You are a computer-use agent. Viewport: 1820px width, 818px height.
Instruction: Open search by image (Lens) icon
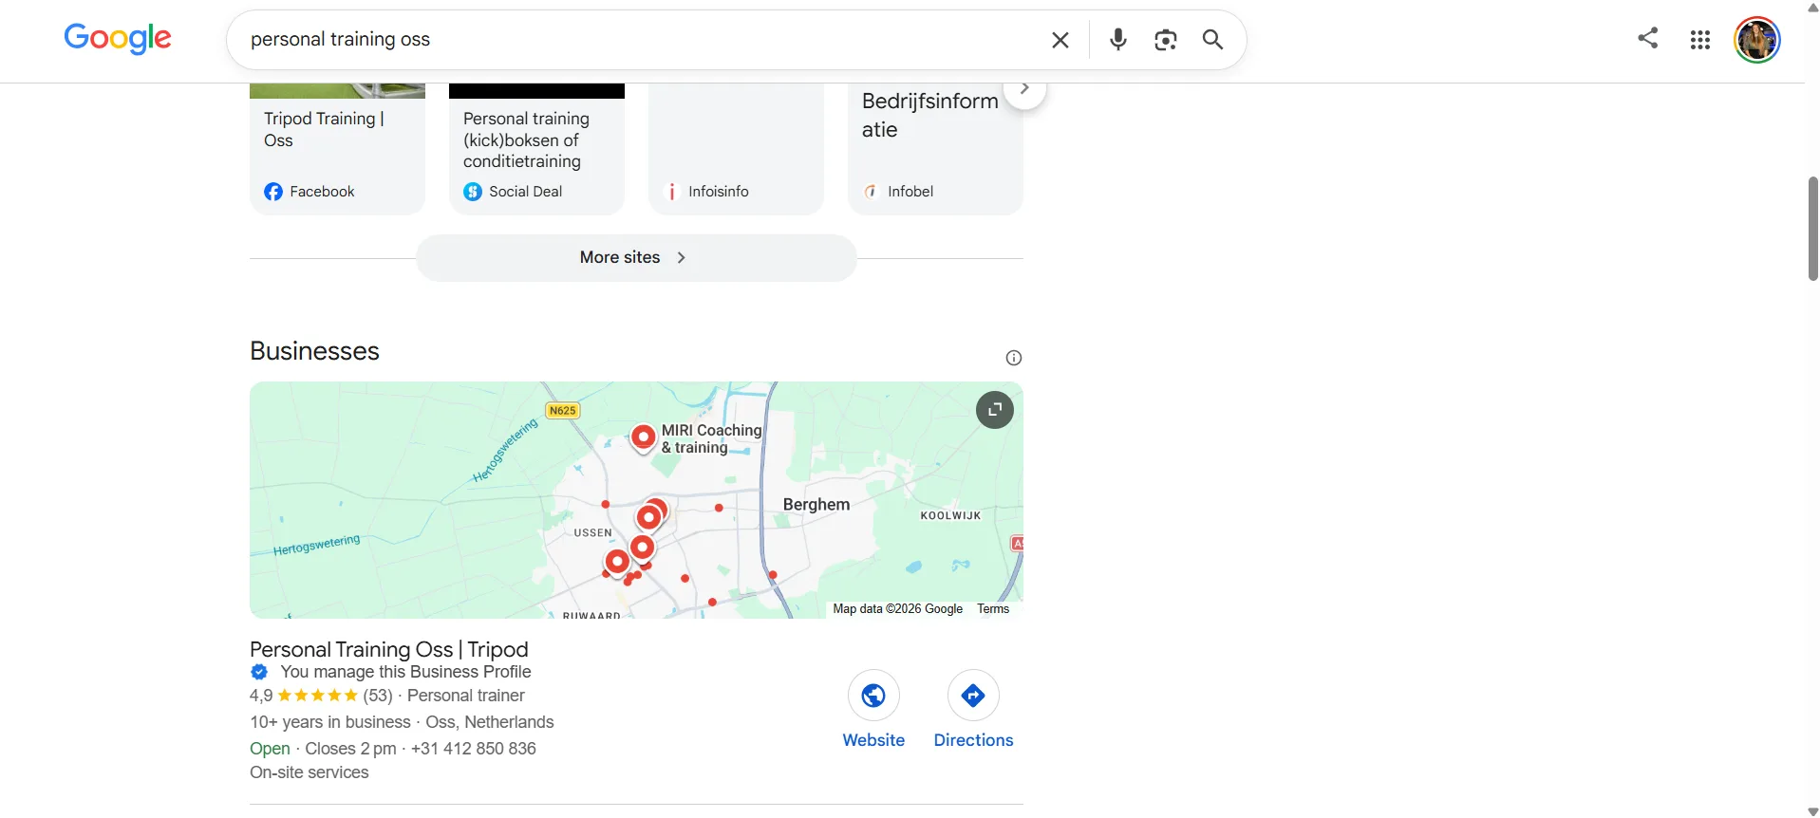(1166, 40)
